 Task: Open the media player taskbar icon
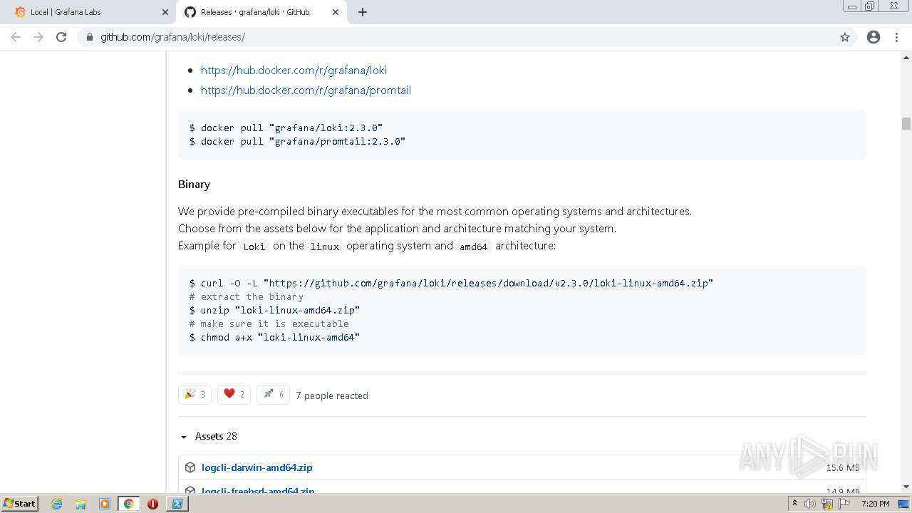click(105, 504)
